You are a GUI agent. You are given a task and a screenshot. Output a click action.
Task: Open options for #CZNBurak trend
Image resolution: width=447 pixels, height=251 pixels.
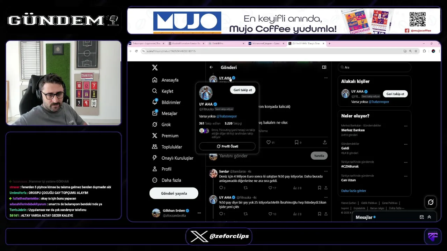[x=405, y=162]
